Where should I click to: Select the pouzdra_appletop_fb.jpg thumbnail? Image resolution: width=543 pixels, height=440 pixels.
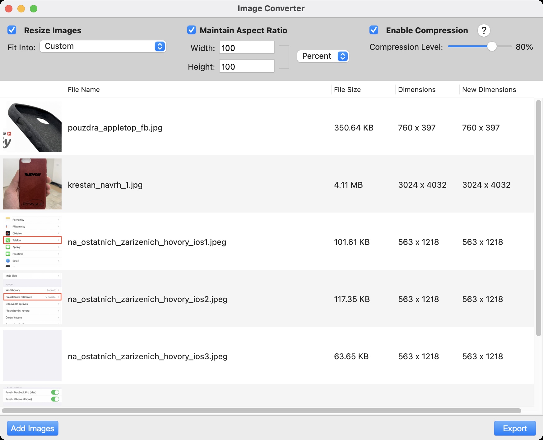click(x=32, y=127)
